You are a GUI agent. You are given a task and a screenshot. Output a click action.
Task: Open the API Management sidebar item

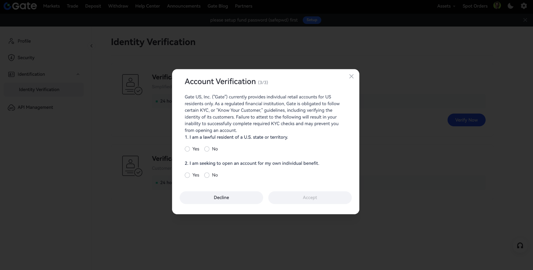point(35,107)
